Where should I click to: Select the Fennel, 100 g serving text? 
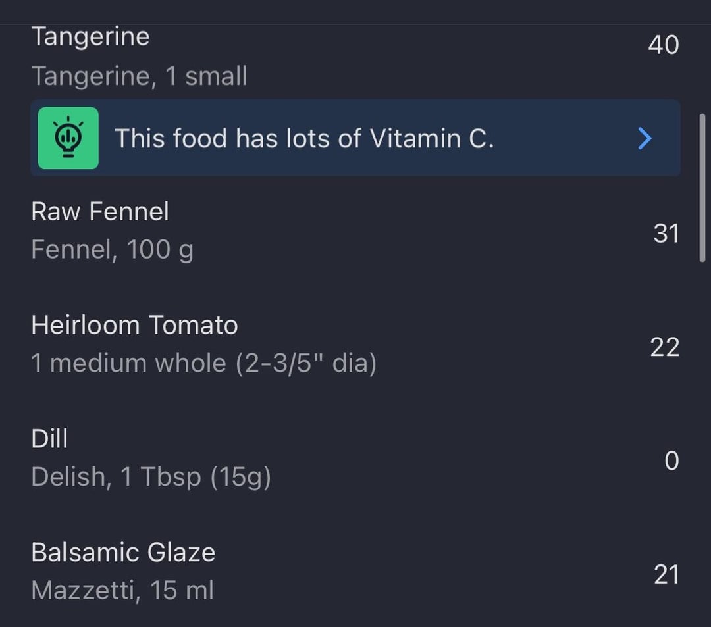[113, 249]
